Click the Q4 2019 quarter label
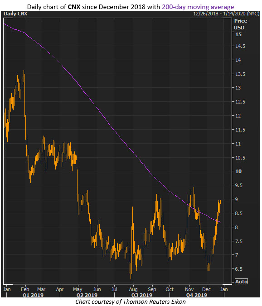The height and width of the screenshot is (306, 262). [x=196, y=295]
